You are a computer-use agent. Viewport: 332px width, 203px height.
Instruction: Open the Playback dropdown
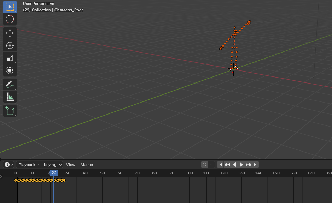(x=28, y=165)
